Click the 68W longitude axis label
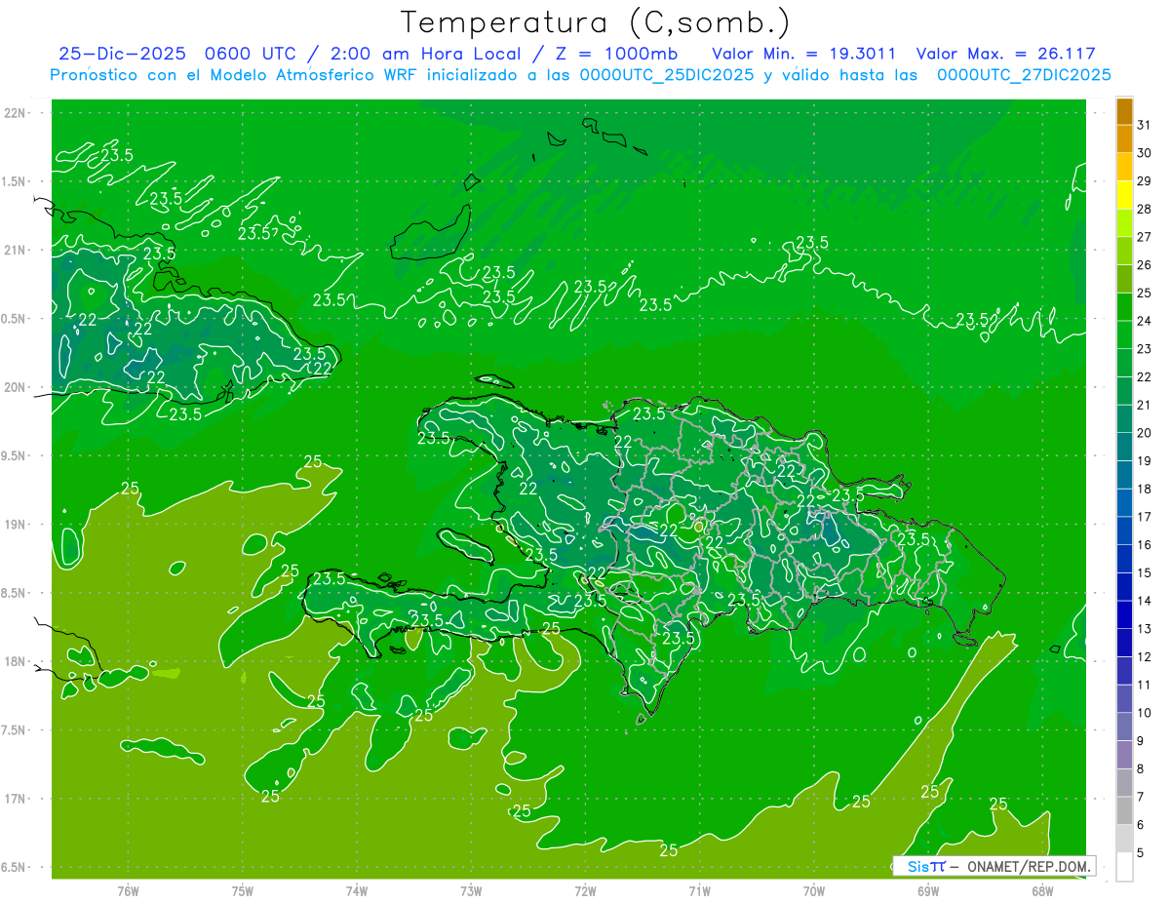The image size is (1170, 904). click(1041, 890)
